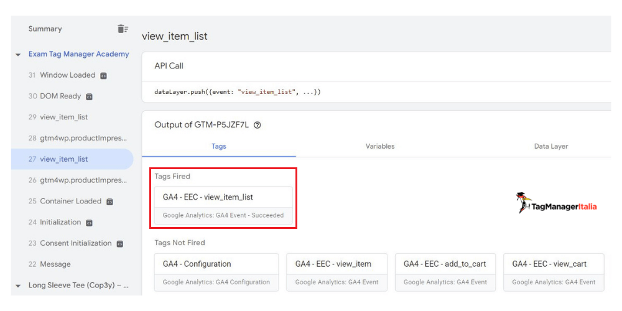Click the Output of GTM-P5JZF7L label
The height and width of the screenshot is (311, 622).
tap(202, 125)
